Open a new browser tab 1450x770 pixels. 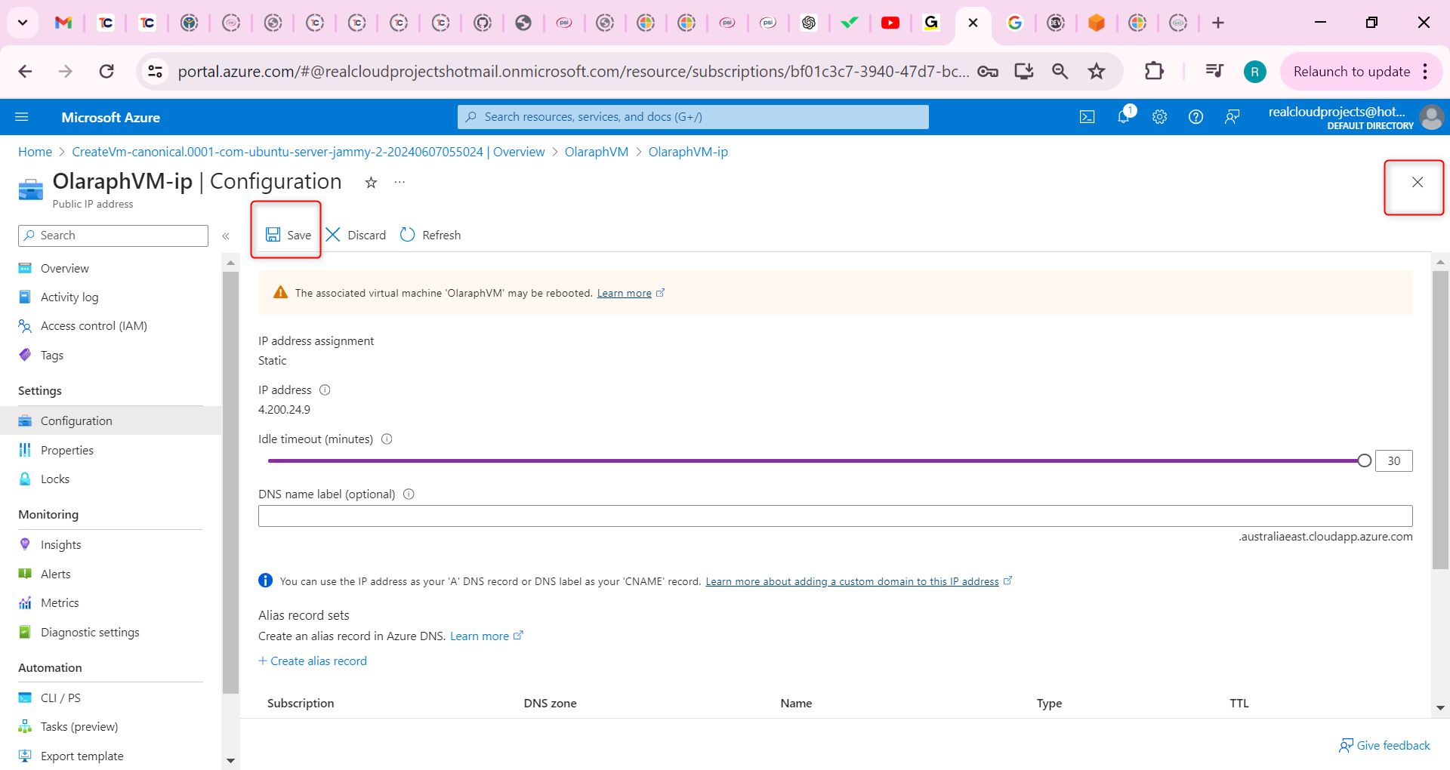(x=1218, y=23)
